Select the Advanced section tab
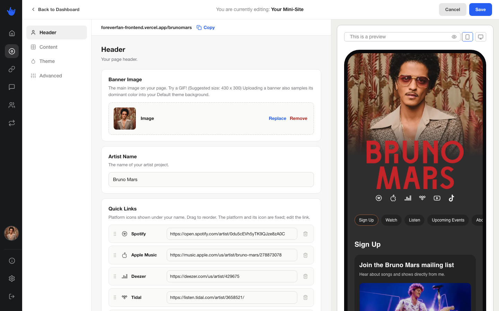 tap(56, 76)
